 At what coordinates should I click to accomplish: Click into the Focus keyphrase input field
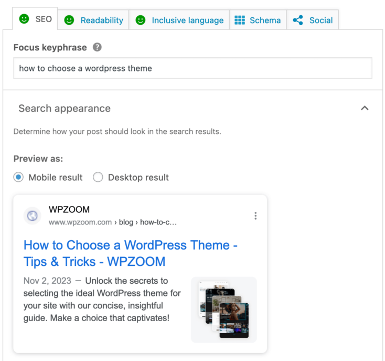coord(192,68)
